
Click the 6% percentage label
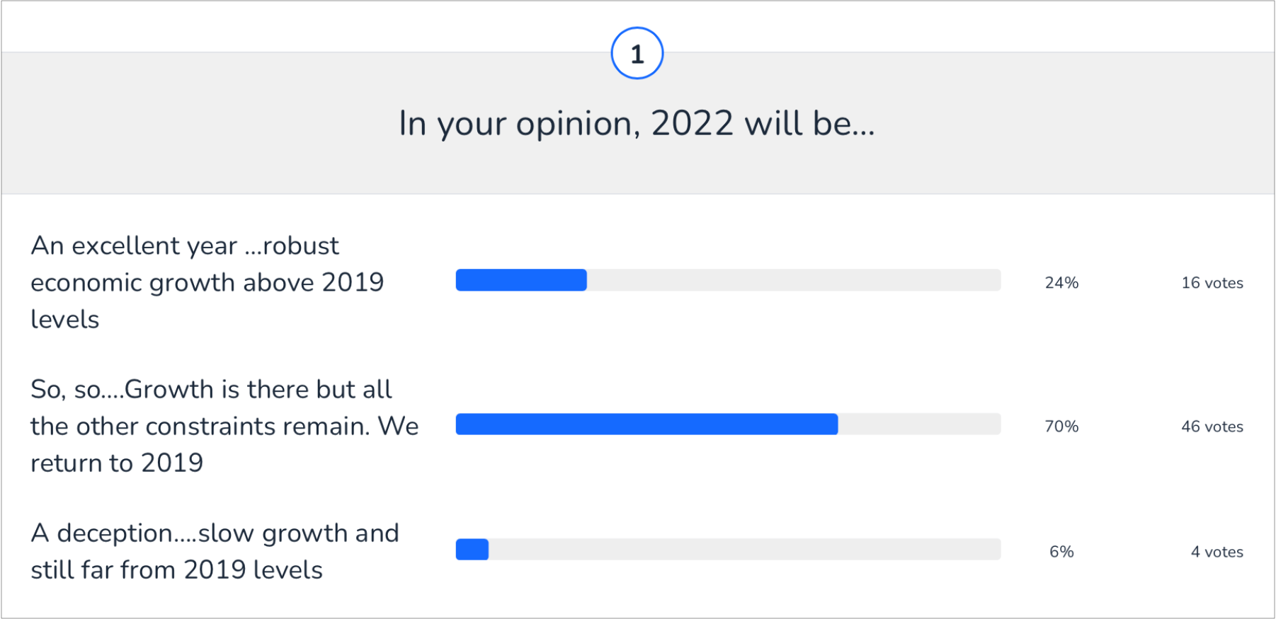(1061, 552)
